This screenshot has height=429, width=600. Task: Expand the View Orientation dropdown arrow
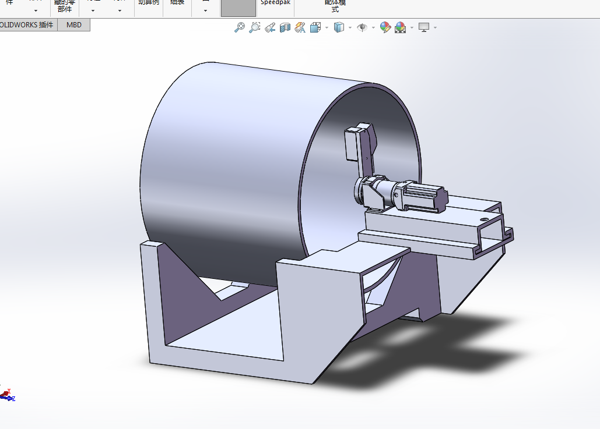(326, 27)
